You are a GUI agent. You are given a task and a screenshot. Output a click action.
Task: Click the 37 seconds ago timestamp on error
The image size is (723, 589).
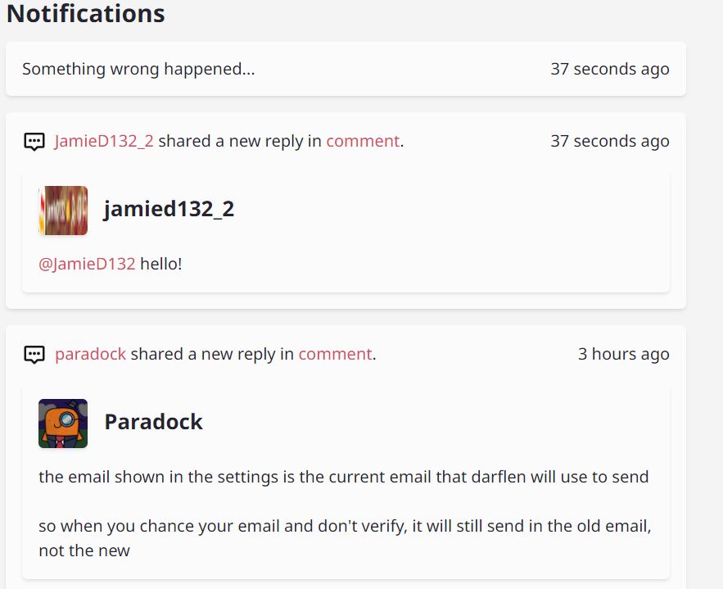click(x=609, y=69)
